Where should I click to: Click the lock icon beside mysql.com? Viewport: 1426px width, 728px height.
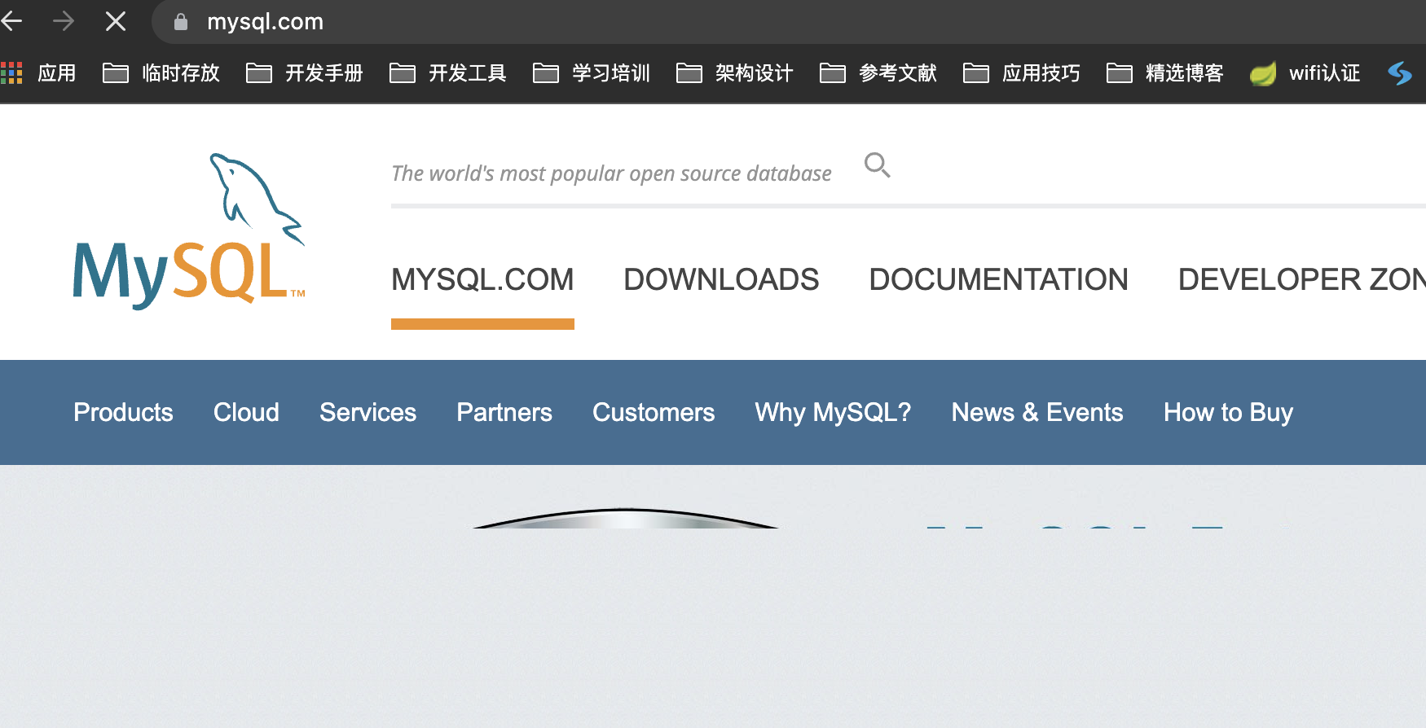(x=181, y=22)
